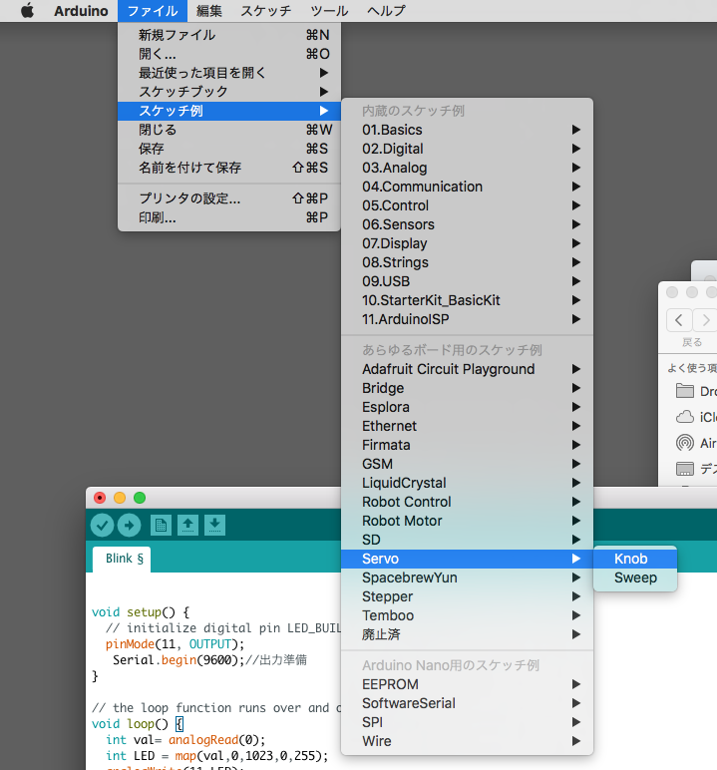Select the highlighted スケッチ例 entry

pyautogui.click(x=229, y=111)
